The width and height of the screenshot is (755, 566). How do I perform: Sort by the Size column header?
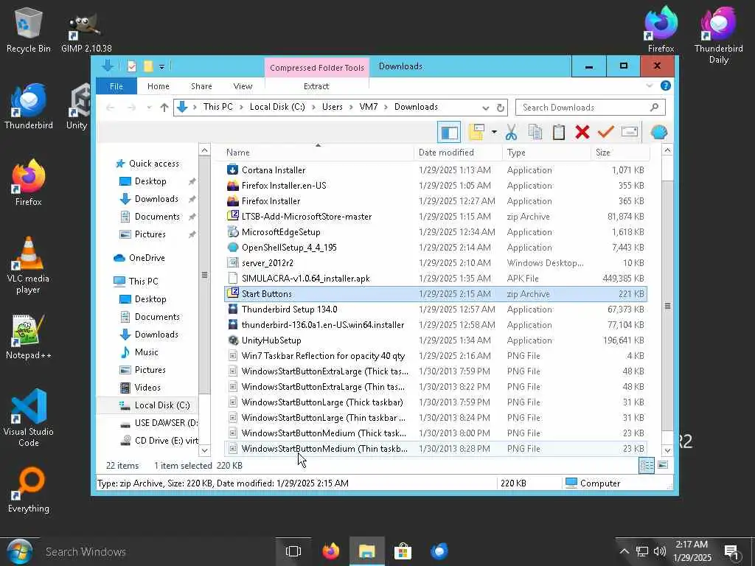coord(619,152)
